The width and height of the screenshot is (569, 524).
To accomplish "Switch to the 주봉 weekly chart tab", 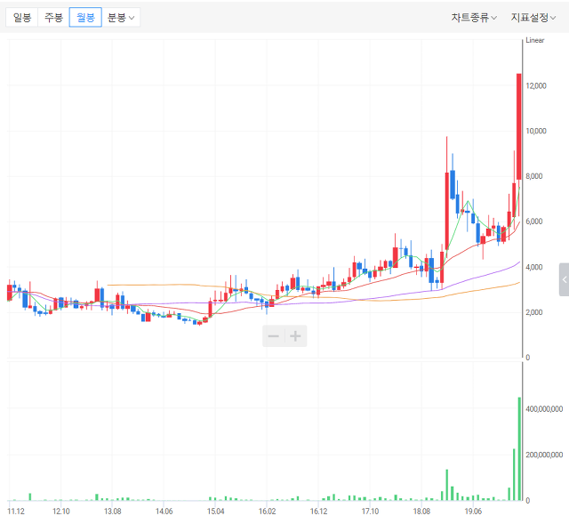I will click(53, 18).
